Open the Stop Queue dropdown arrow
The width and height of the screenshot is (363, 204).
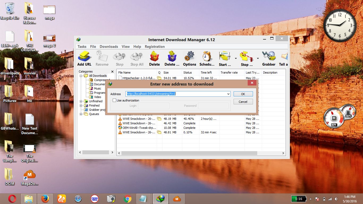point(258,58)
